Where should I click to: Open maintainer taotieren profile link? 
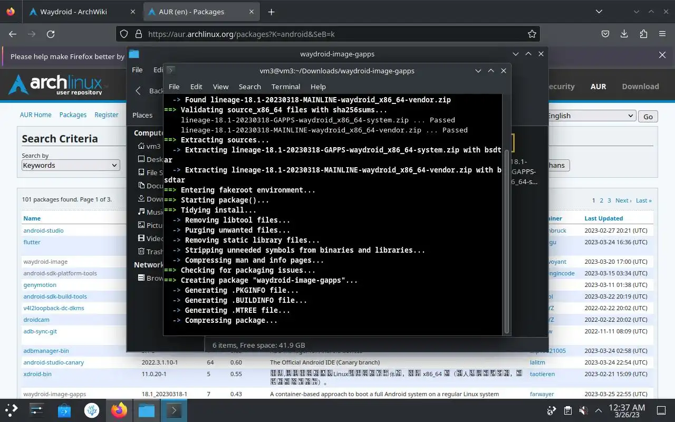[543, 374]
